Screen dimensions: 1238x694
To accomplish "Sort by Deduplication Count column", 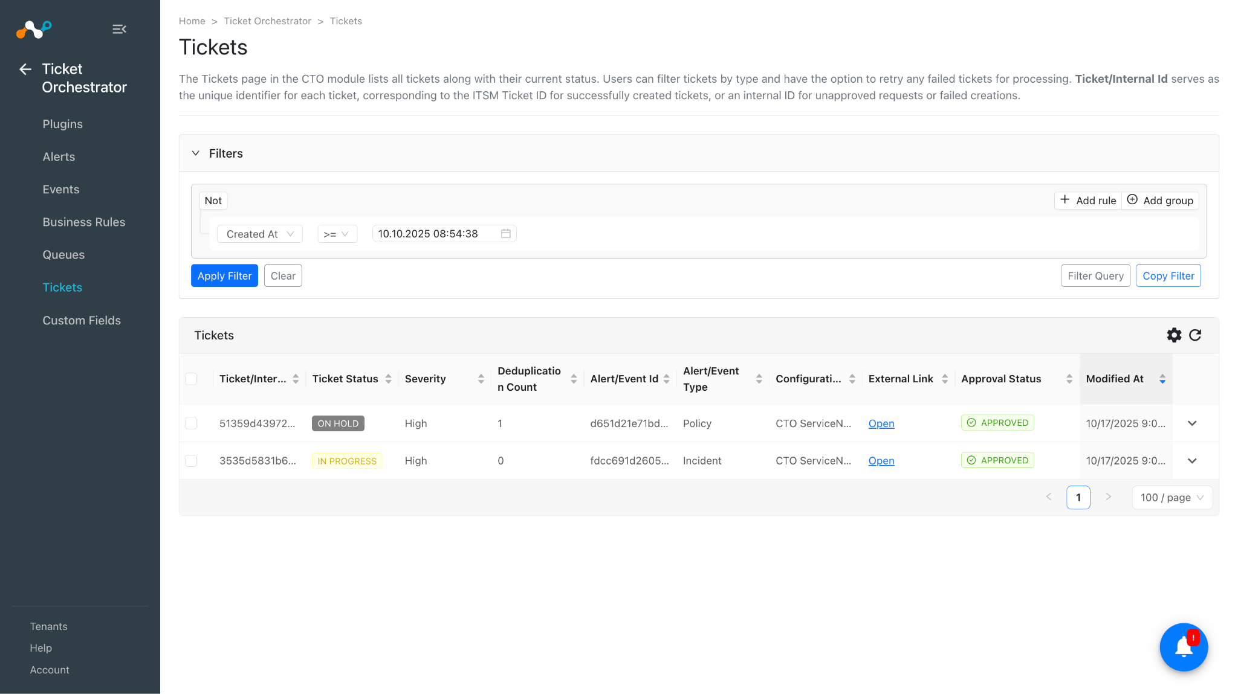I will 574,379.
